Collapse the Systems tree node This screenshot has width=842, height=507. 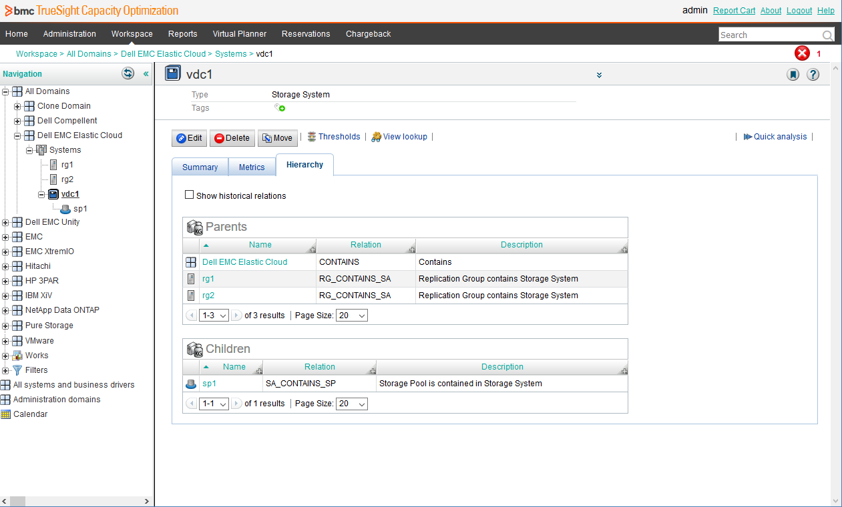click(x=29, y=150)
